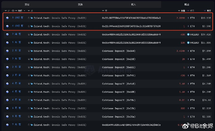Open the Coinbase Deposit (0x5A4) address link
Viewport: 215px width, 131px height.
click(118, 51)
